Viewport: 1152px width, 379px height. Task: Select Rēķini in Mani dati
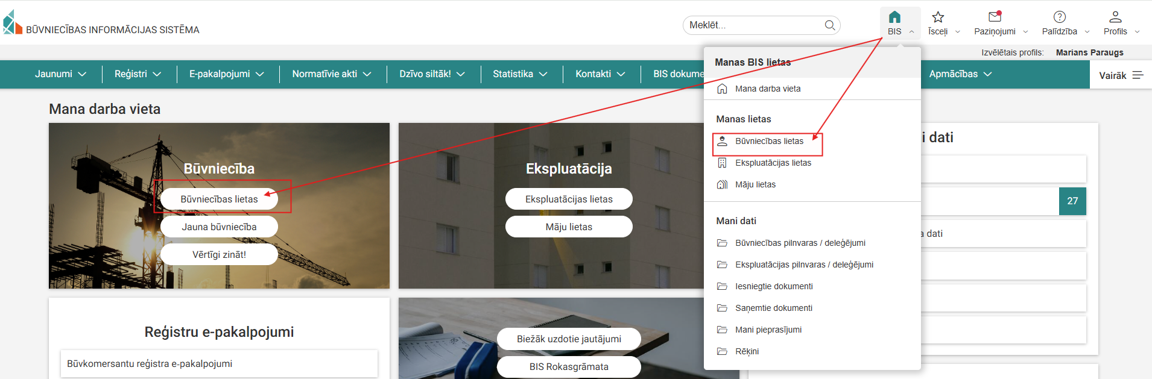point(747,351)
